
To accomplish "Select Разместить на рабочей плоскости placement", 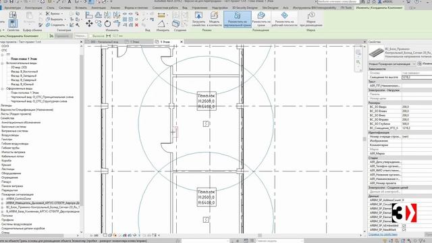I will (x=285, y=19).
